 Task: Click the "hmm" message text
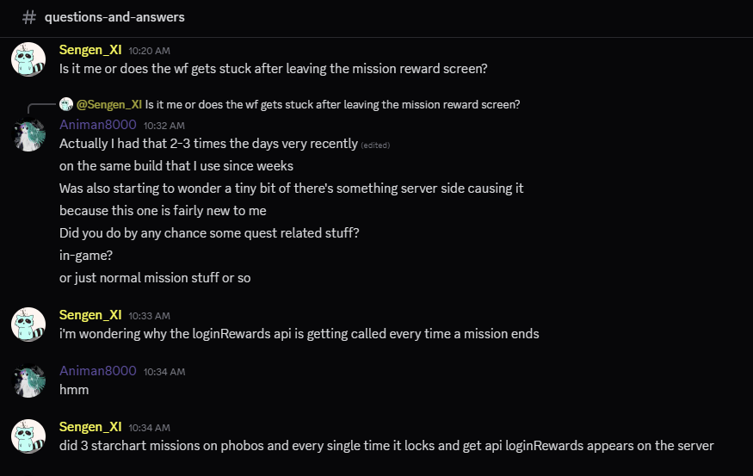pos(74,390)
